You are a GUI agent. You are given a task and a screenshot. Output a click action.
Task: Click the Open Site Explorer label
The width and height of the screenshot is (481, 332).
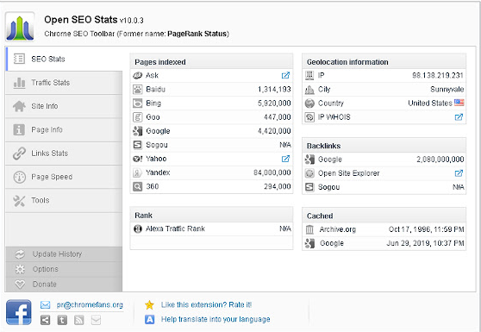click(x=349, y=173)
